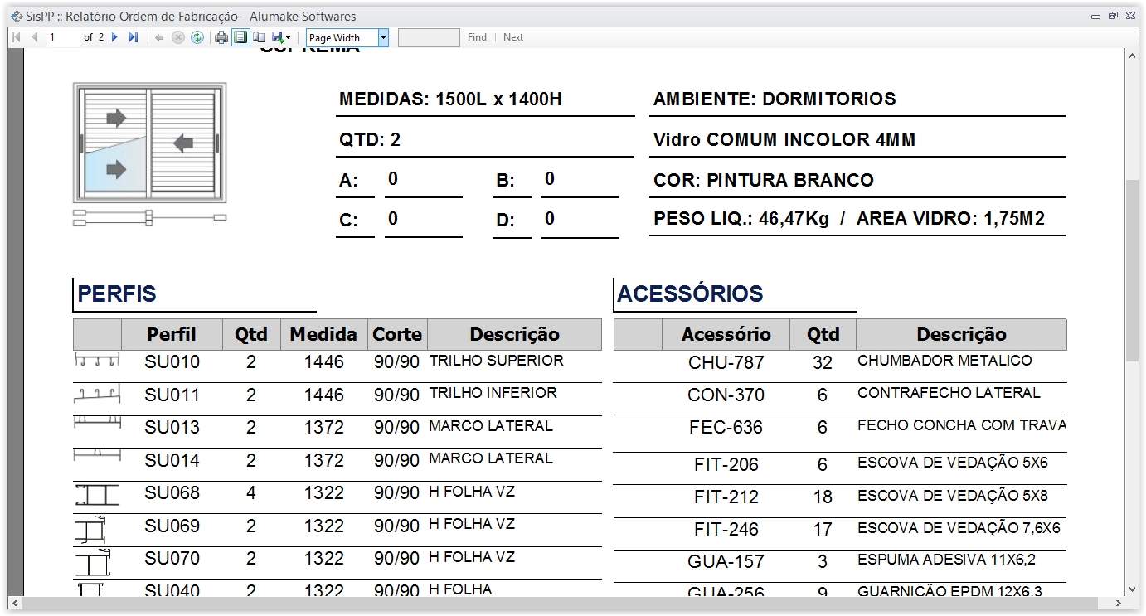
Task: Click the SU013 profile code
Action: [x=172, y=428]
